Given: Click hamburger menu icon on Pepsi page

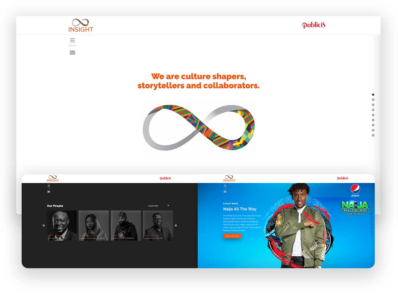Looking at the screenshot, I should coord(225,186).
